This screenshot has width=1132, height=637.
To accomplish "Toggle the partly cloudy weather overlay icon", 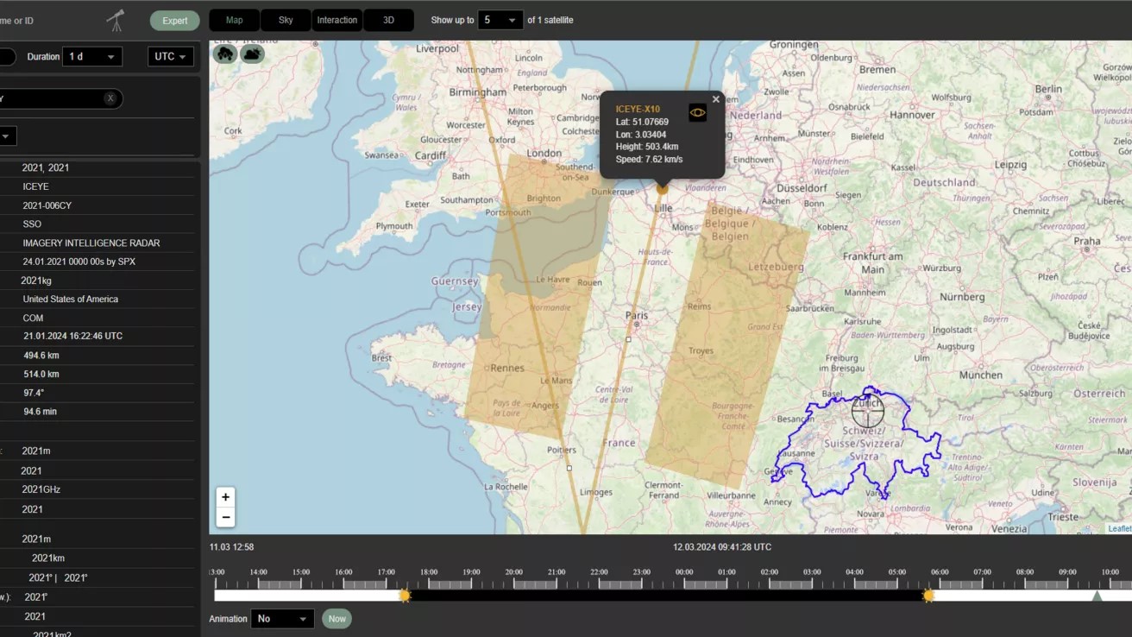I will pyautogui.click(x=252, y=54).
